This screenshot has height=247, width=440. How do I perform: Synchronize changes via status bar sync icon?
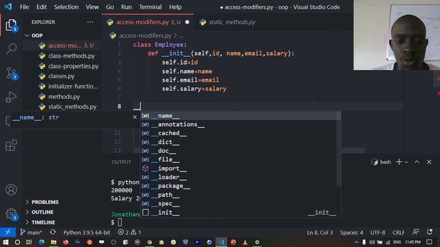coord(52,232)
